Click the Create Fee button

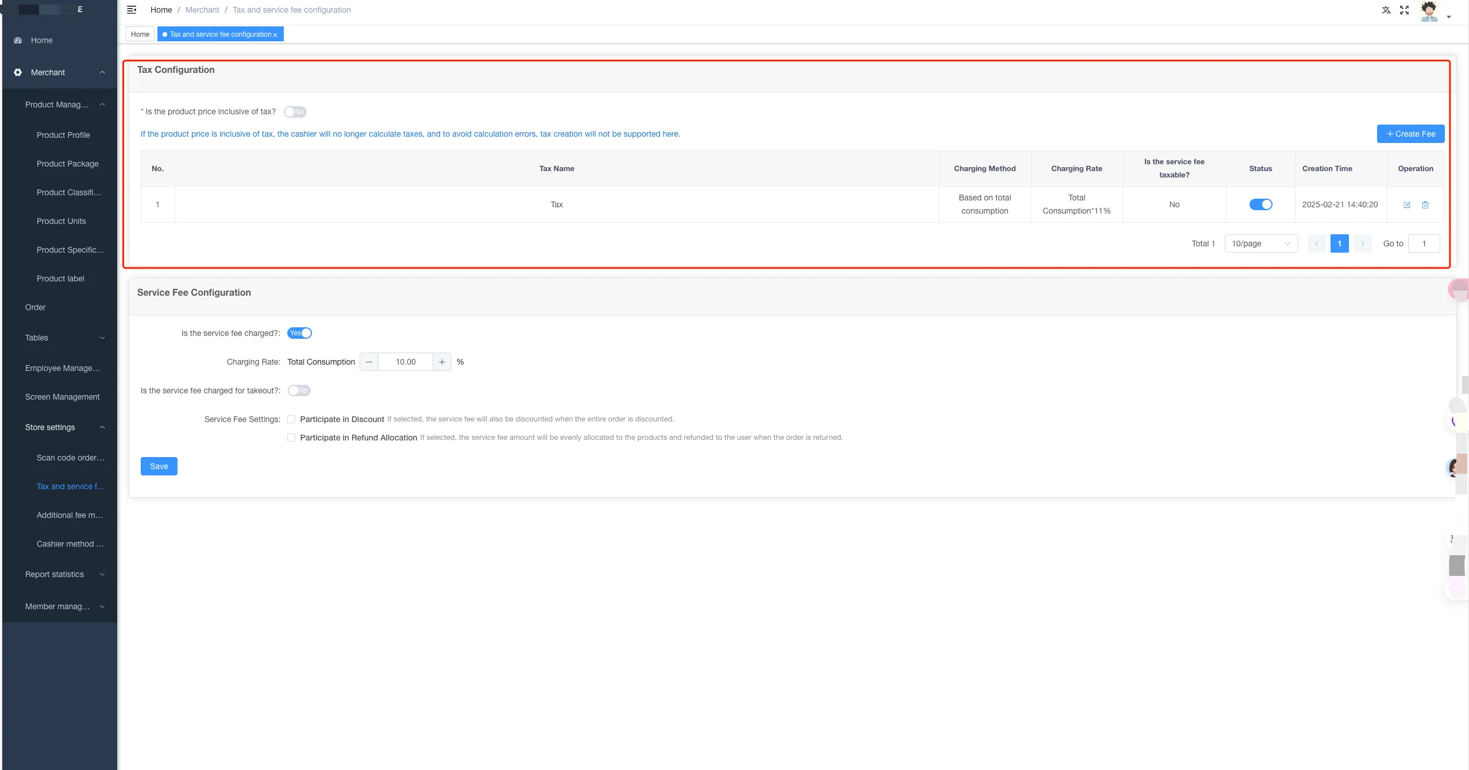click(1410, 134)
